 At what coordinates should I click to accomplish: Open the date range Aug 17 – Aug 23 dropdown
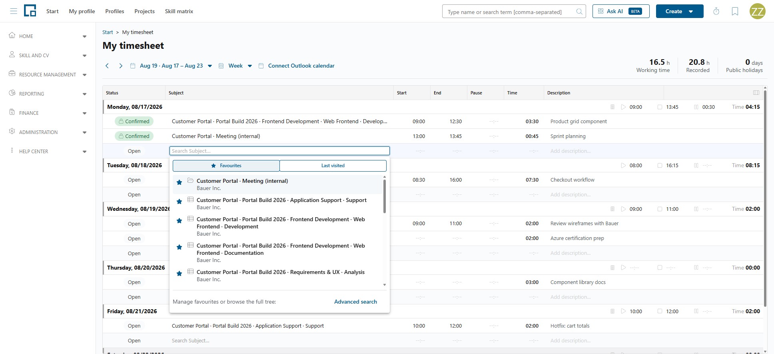172,66
